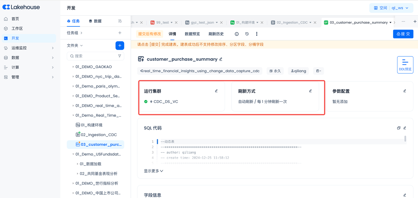This screenshot has width=418, height=198.
Task: Click the filter icon in search box
Action: pos(120,56)
